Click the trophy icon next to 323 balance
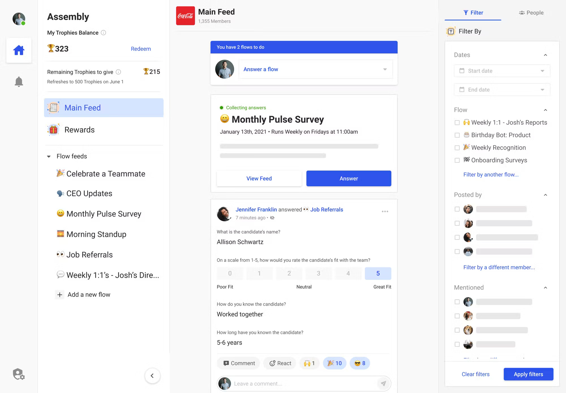 [52, 48]
